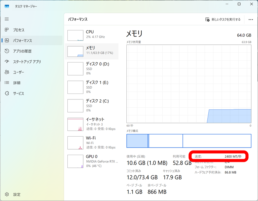Viewport: 258px width, 201px height.
Task: Select the パフォーマンス sidebar icon
Action: (7, 40)
